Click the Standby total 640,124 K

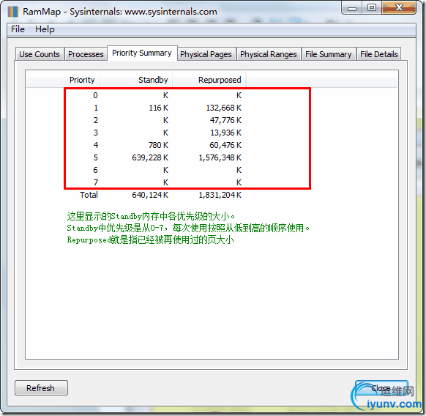coord(150,195)
